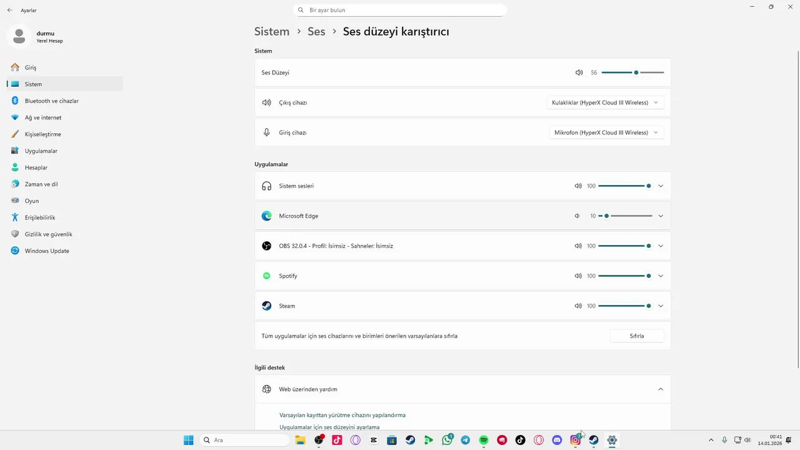Expand the OBS 32.0.4 row
The width and height of the screenshot is (800, 450).
(x=661, y=246)
